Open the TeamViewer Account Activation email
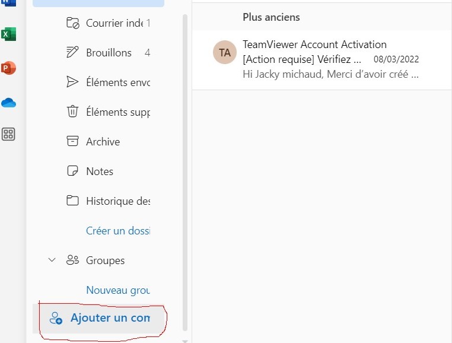This screenshot has height=343, width=452. pos(331,59)
